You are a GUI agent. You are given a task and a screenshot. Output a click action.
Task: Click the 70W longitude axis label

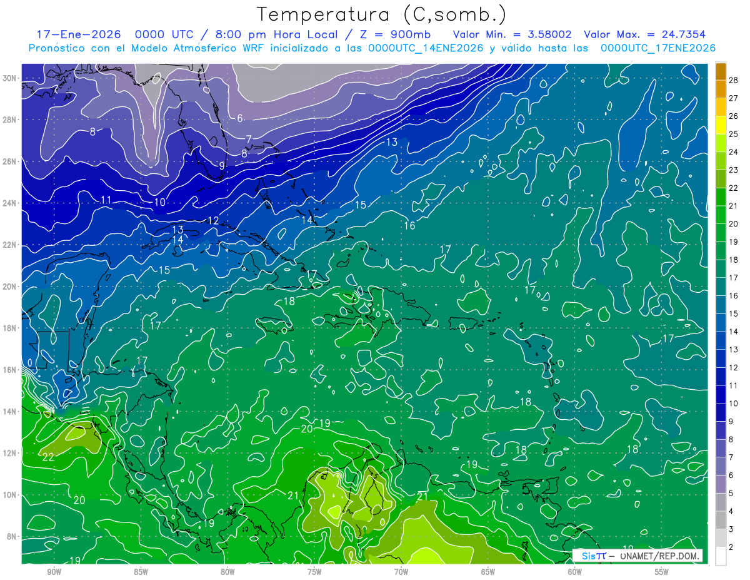[401, 572]
